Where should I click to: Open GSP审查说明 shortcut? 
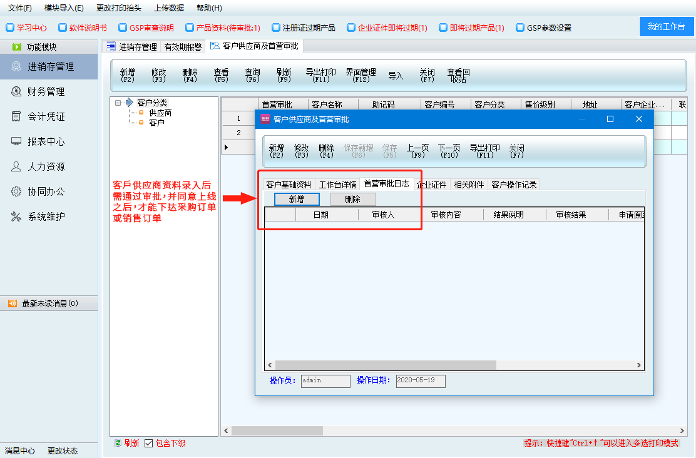[x=146, y=28]
